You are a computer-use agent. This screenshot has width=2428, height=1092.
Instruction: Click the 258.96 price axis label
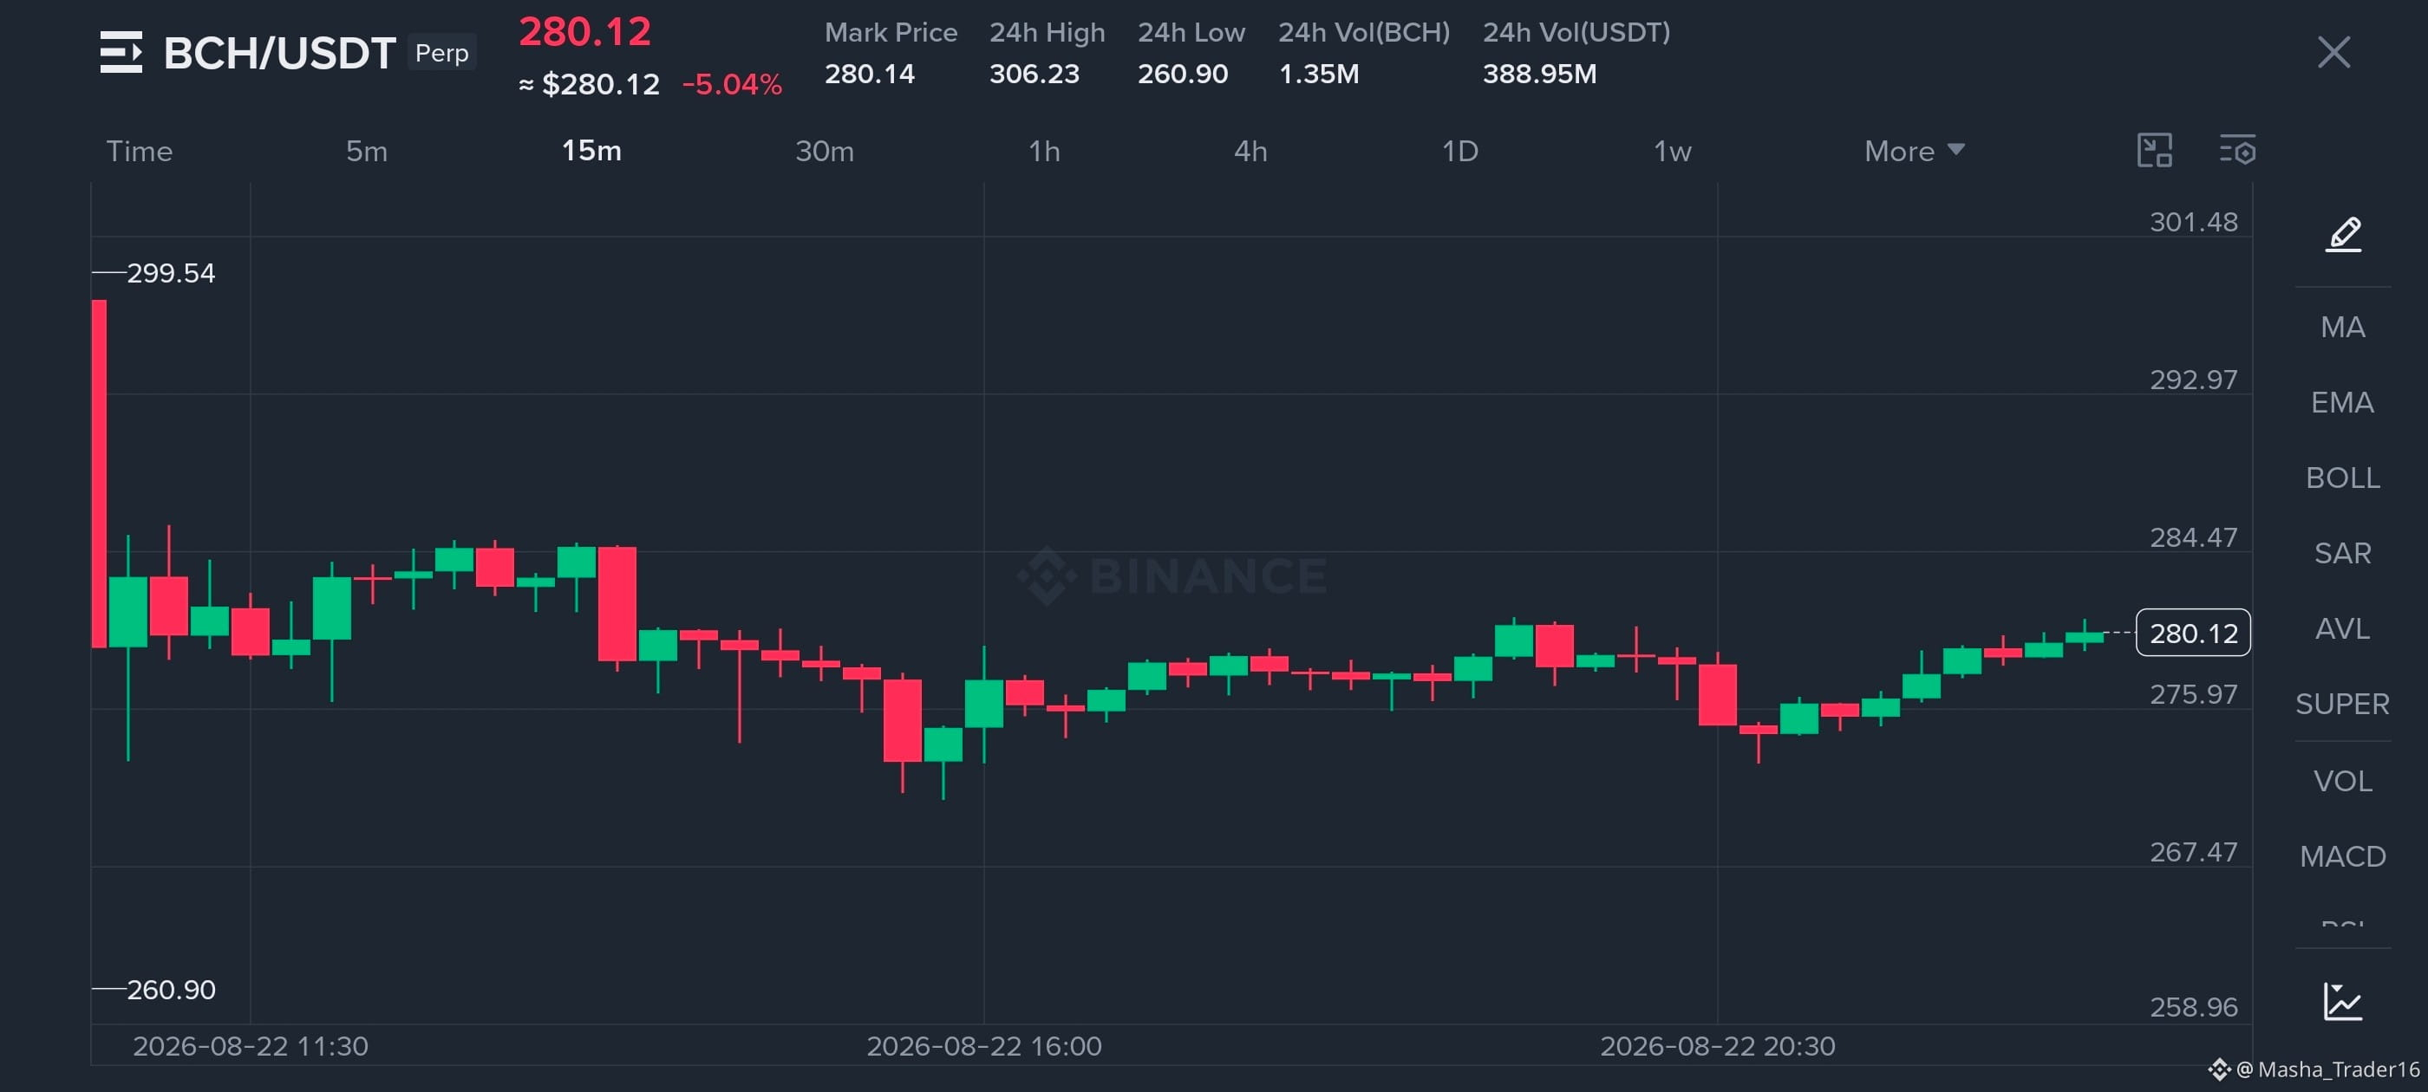pyautogui.click(x=2193, y=1007)
